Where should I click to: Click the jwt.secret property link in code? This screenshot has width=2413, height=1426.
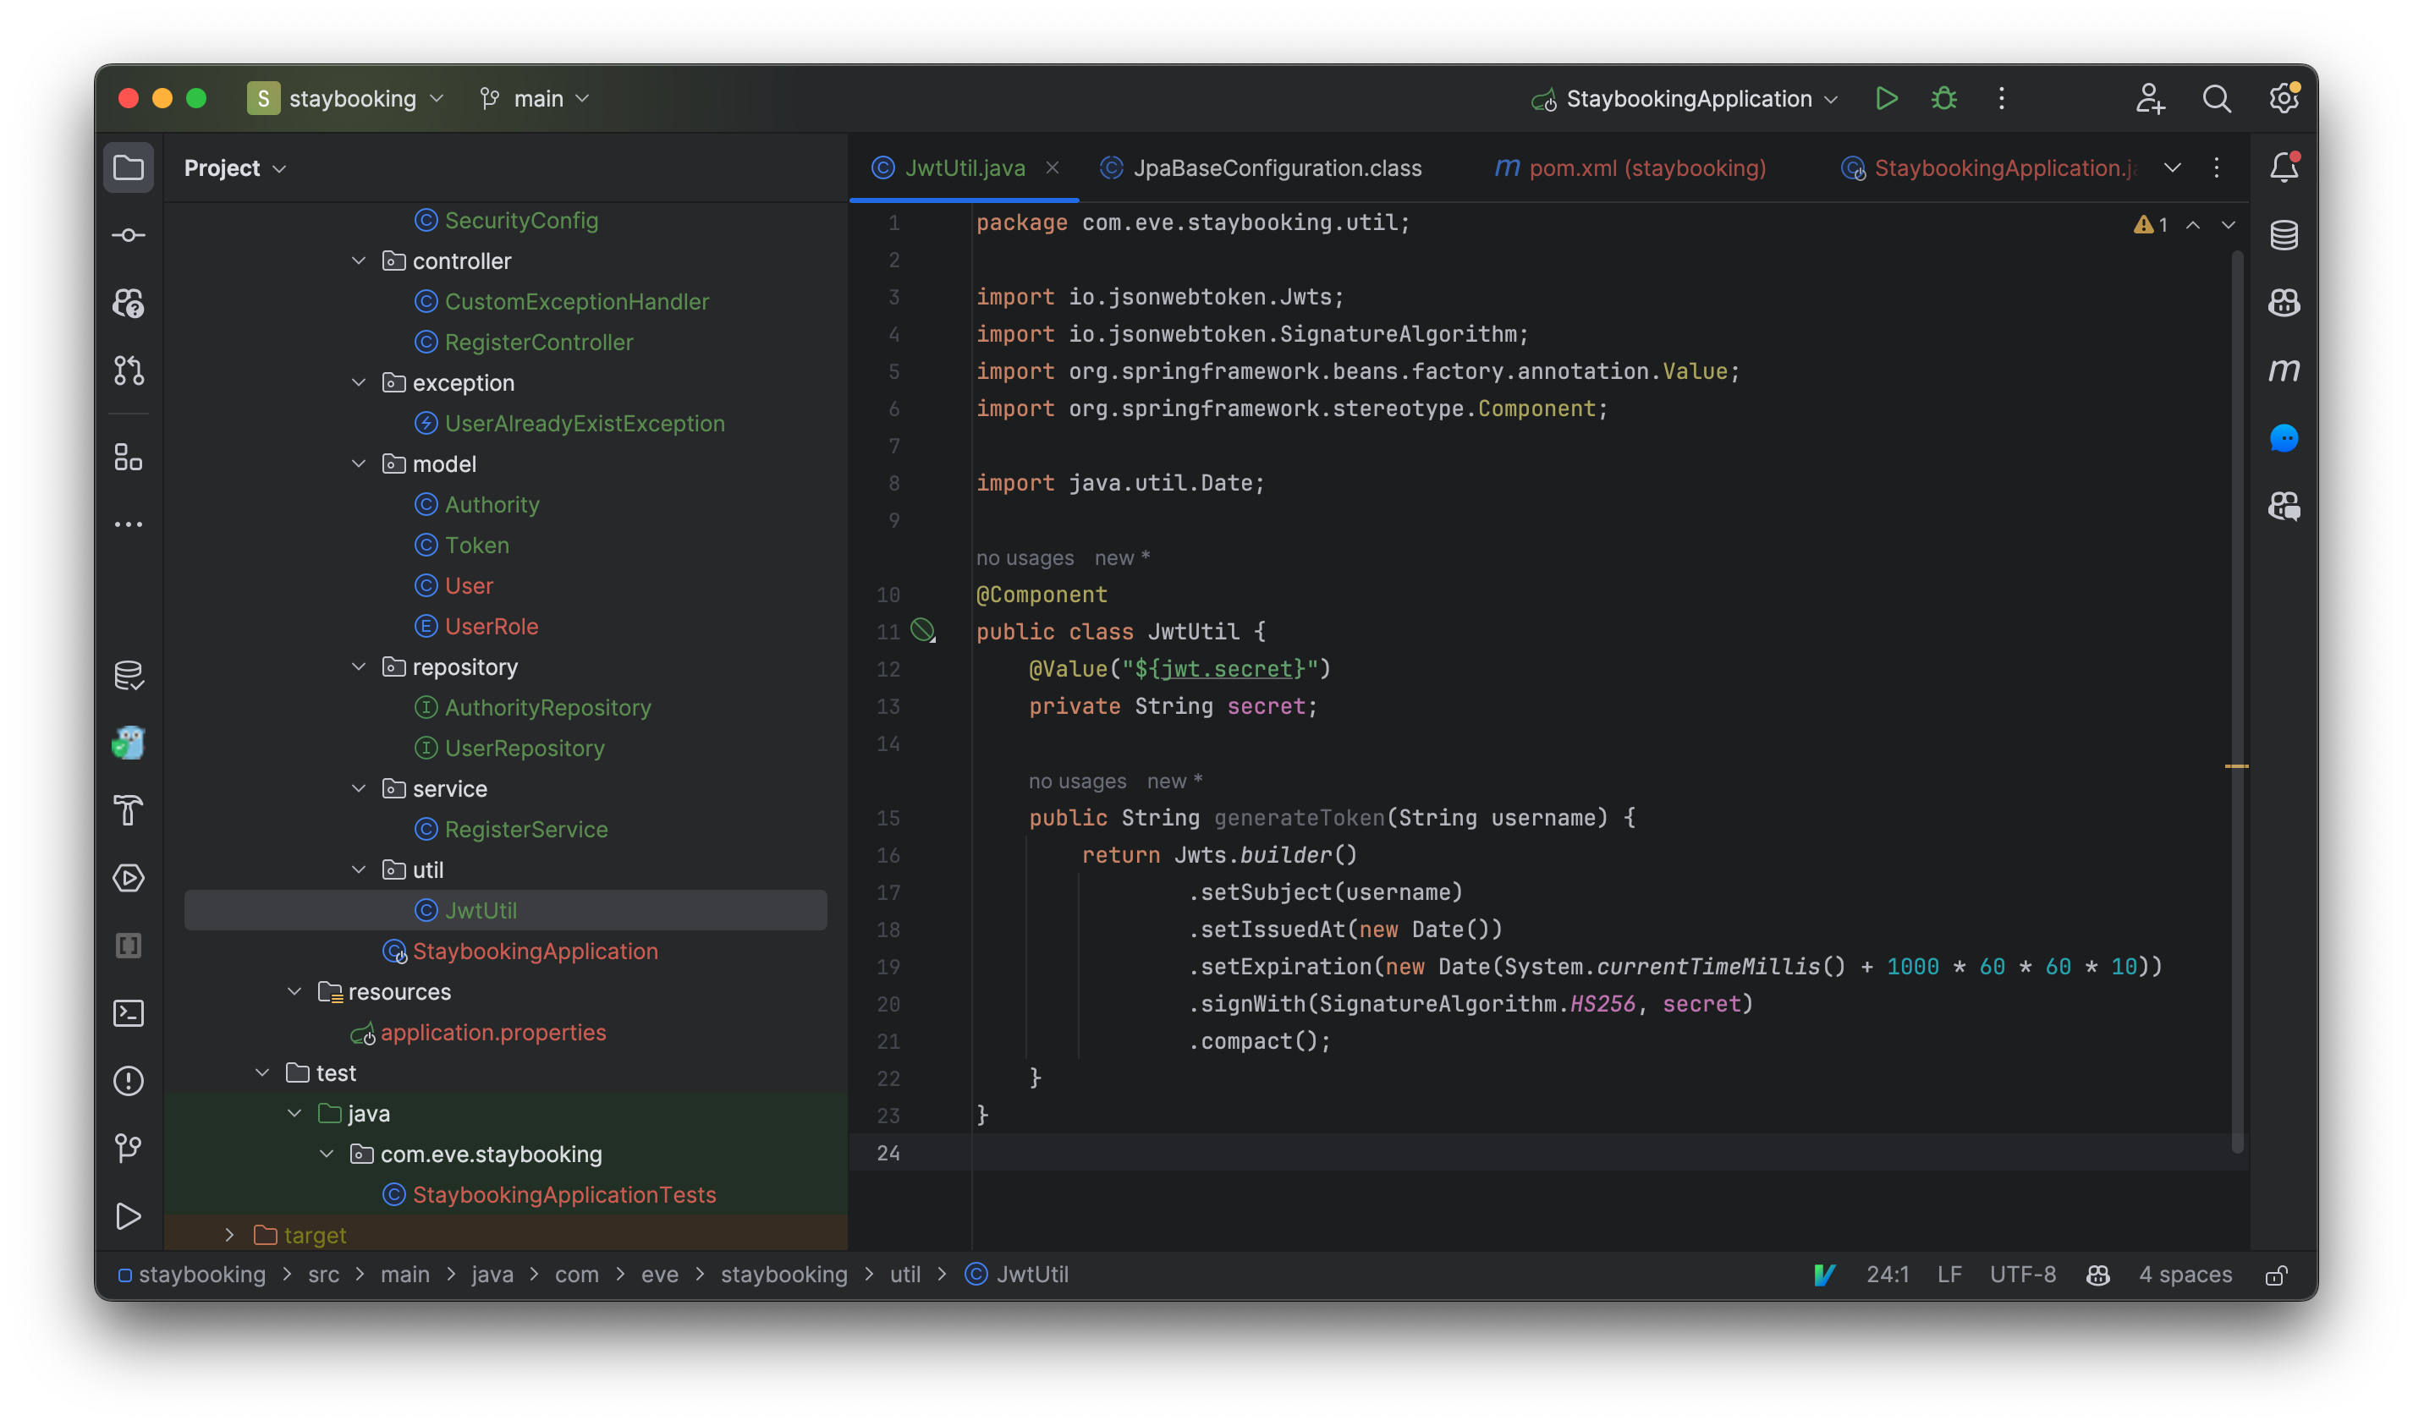point(1229,669)
